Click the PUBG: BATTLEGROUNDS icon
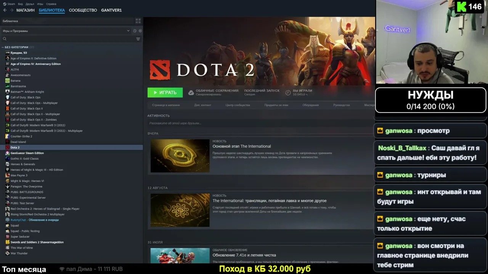Image resolution: width=488 pixels, height=274 pixels. click(x=7, y=192)
